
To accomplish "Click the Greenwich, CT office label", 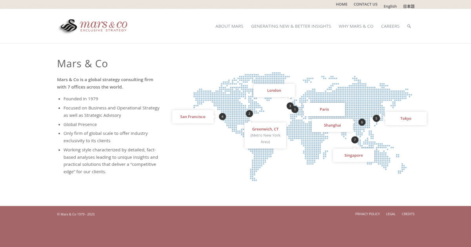I will coord(265,129).
